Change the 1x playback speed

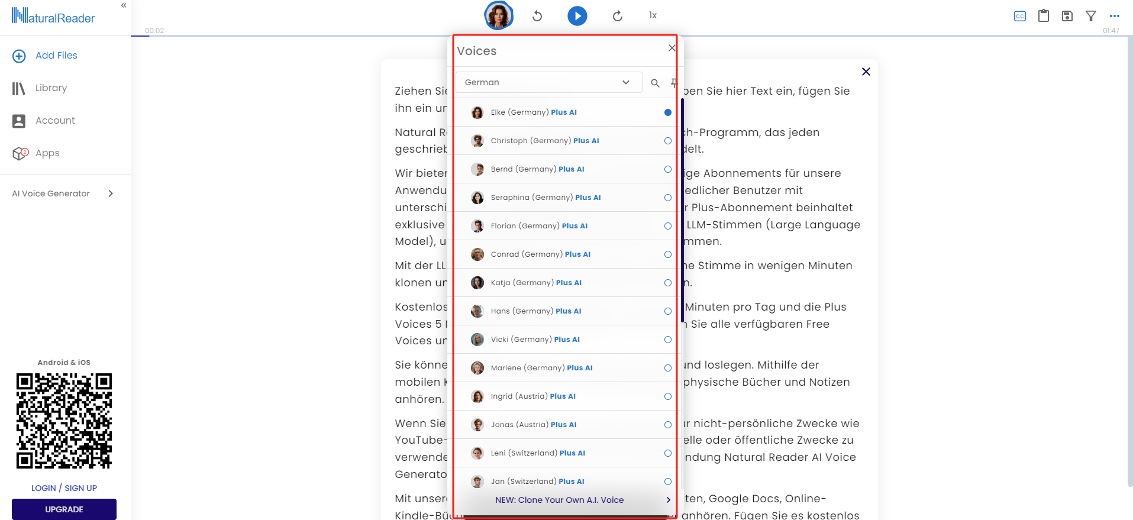[653, 15]
